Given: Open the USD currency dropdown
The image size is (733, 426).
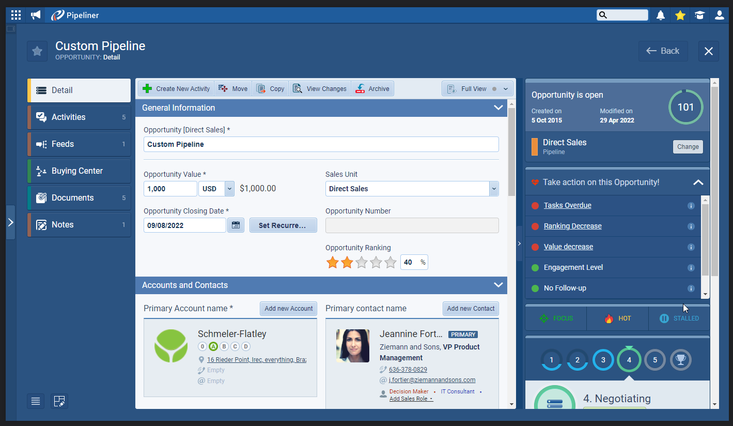Looking at the screenshot, I should pos(229,189).
